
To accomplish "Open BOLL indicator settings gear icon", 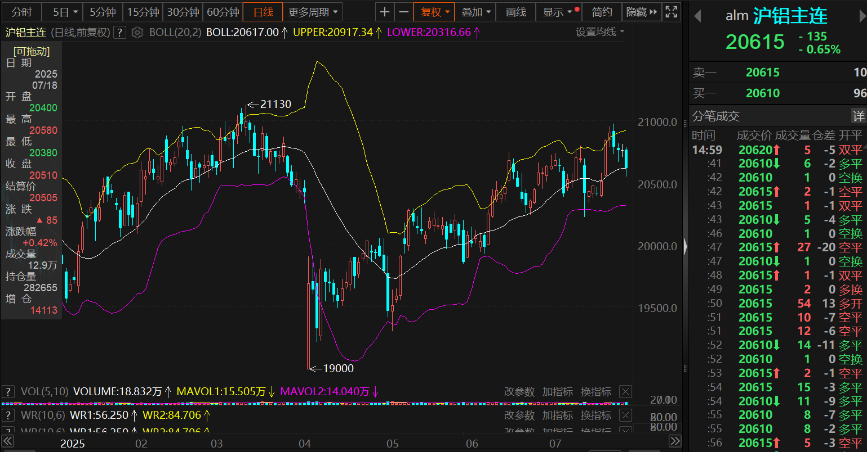I will (137, 33).
